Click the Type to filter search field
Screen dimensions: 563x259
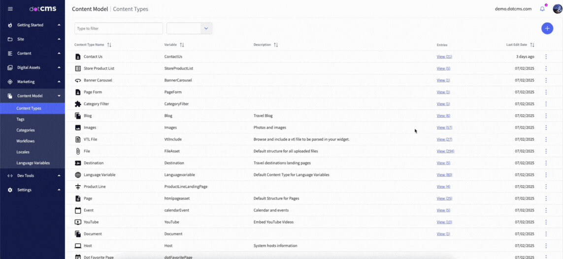point(118,29)
